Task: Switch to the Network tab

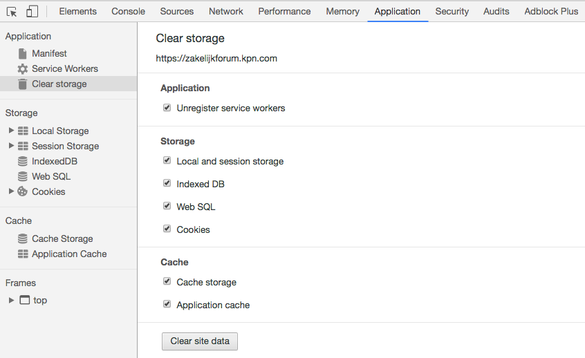Action: pyautogui.click(x=225, y=12)
